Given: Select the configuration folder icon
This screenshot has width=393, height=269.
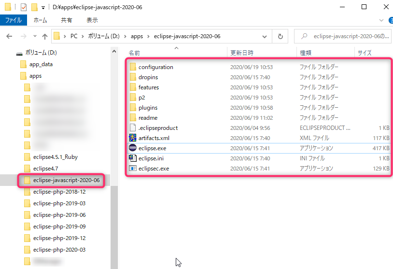Looking at the screenshot, I should pyautogui.click(x=133, y=67).
